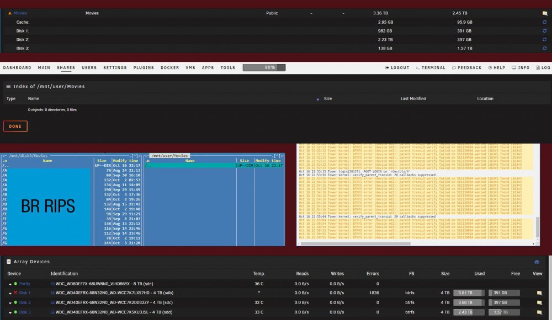Image resolution: width=552 pixels, height=320 pixels.
Task: Recalculate Disk 2 share size refresh icon
Action: point(545,40)
